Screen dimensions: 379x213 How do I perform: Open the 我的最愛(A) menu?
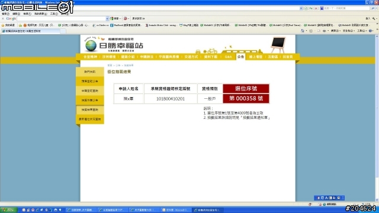pos(41,14)
